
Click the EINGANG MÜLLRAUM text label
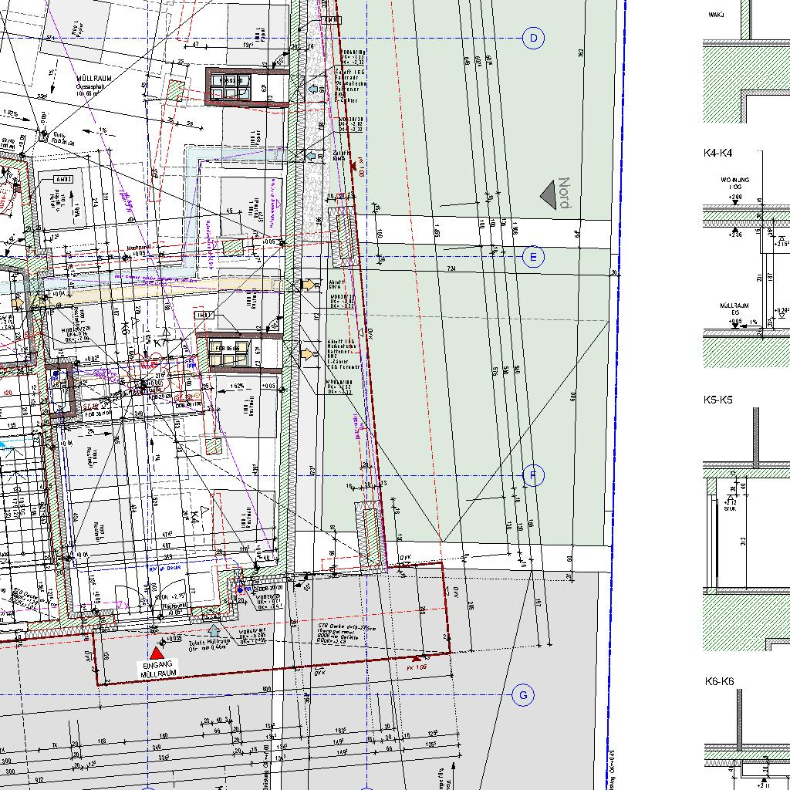[x=158, y=670]
